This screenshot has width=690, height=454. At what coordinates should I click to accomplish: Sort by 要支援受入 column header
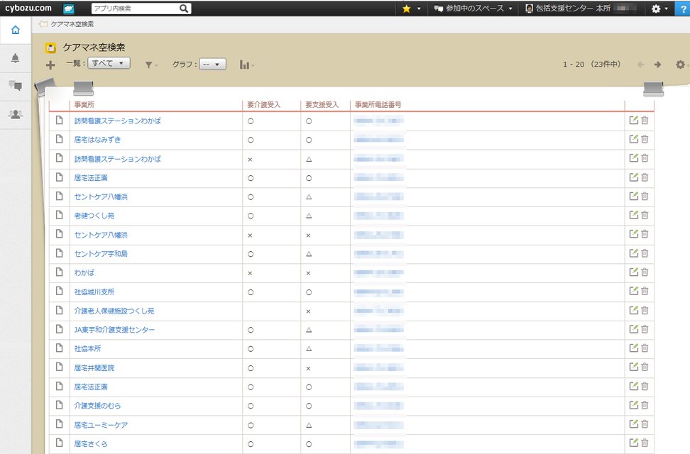322,105
